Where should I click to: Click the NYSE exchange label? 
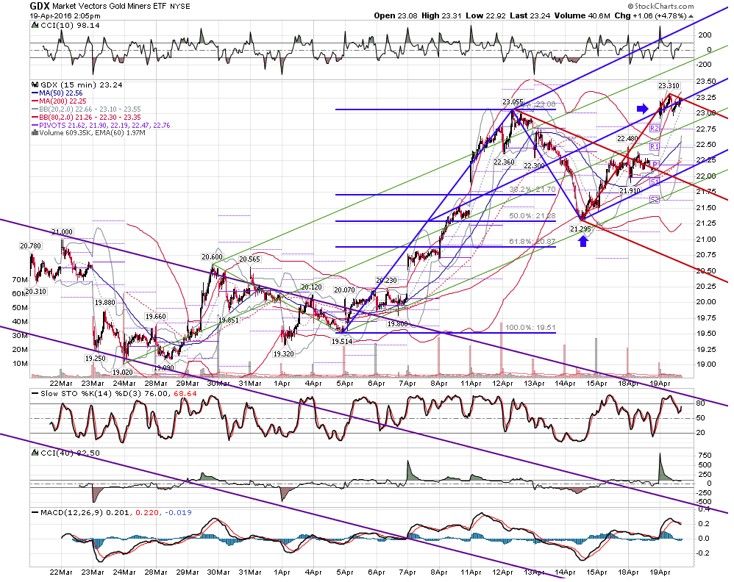pos(180,7)
